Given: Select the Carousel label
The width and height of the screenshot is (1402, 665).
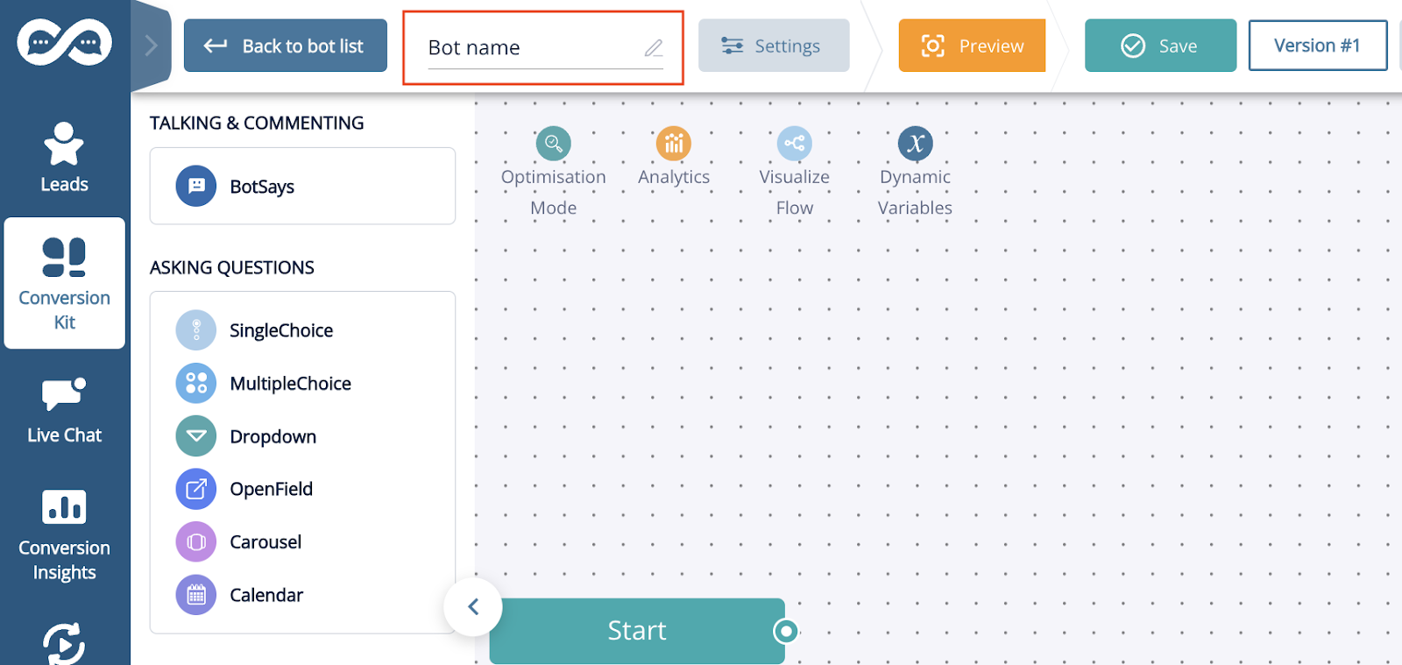Looking at the screenshot, I should pyautogui.click(x=266, y=542).
